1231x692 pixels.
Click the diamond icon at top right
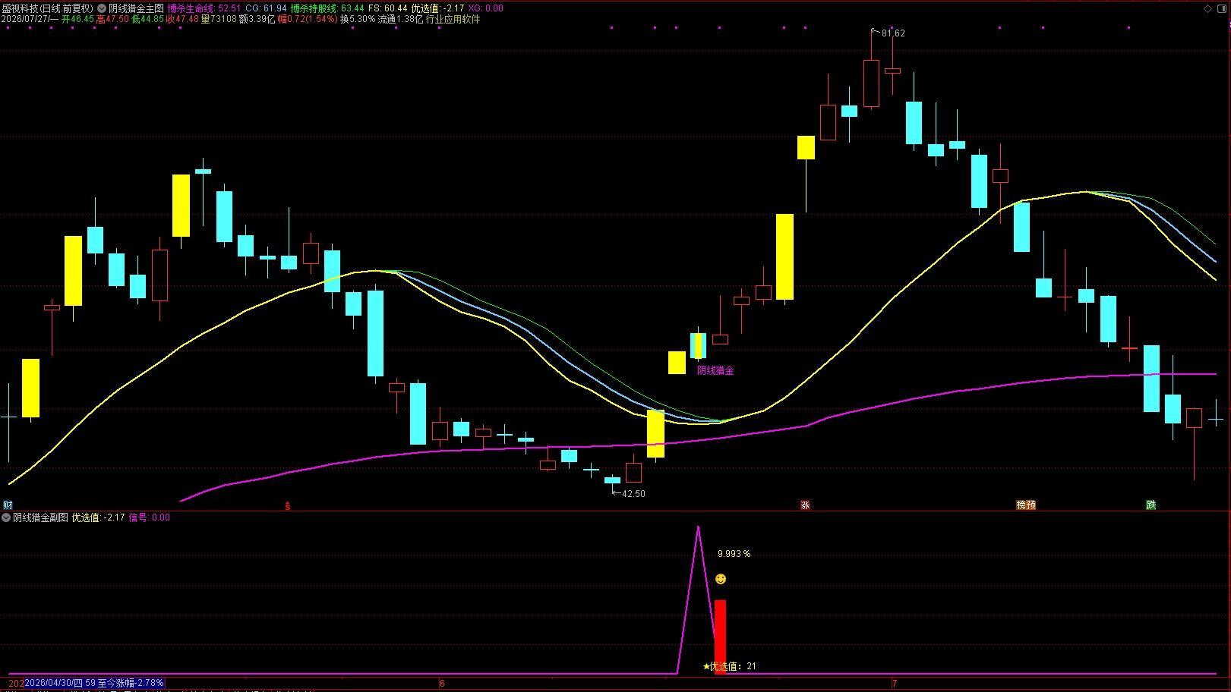pos(1208,8)
